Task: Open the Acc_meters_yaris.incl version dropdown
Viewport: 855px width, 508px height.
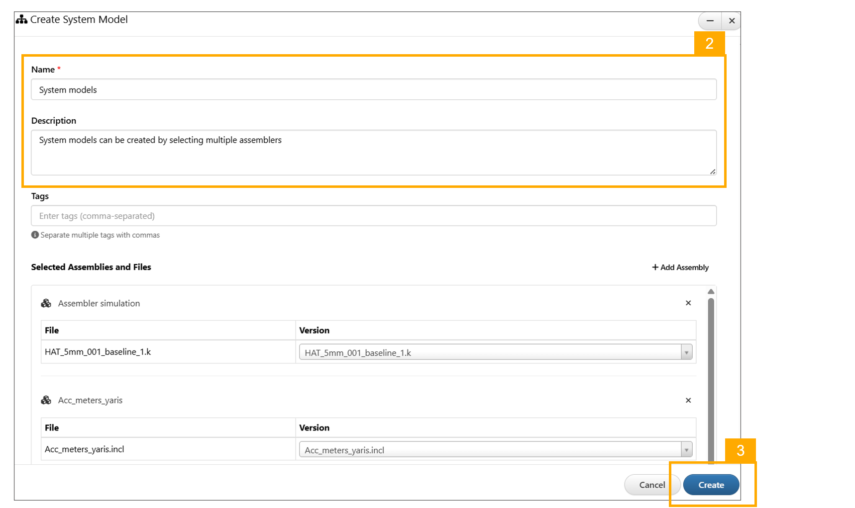Action: (x=686, y=450)
